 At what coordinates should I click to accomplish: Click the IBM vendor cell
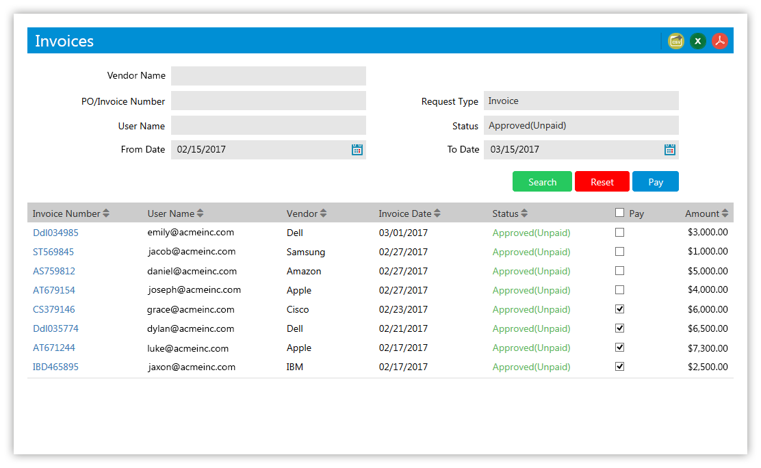click(294, 367)
